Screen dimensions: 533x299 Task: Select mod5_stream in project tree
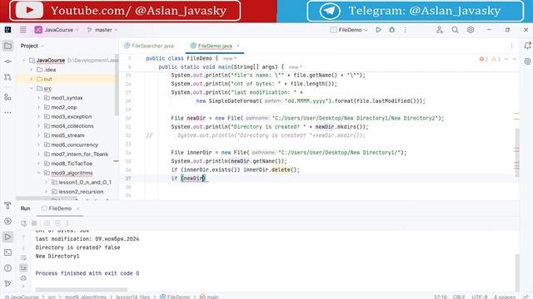[x=67, y=135]
